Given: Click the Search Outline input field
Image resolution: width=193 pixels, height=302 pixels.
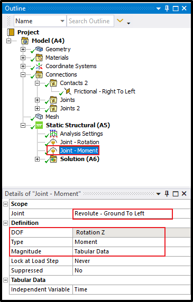Looking at the screenshot, I should pos(90,21).
